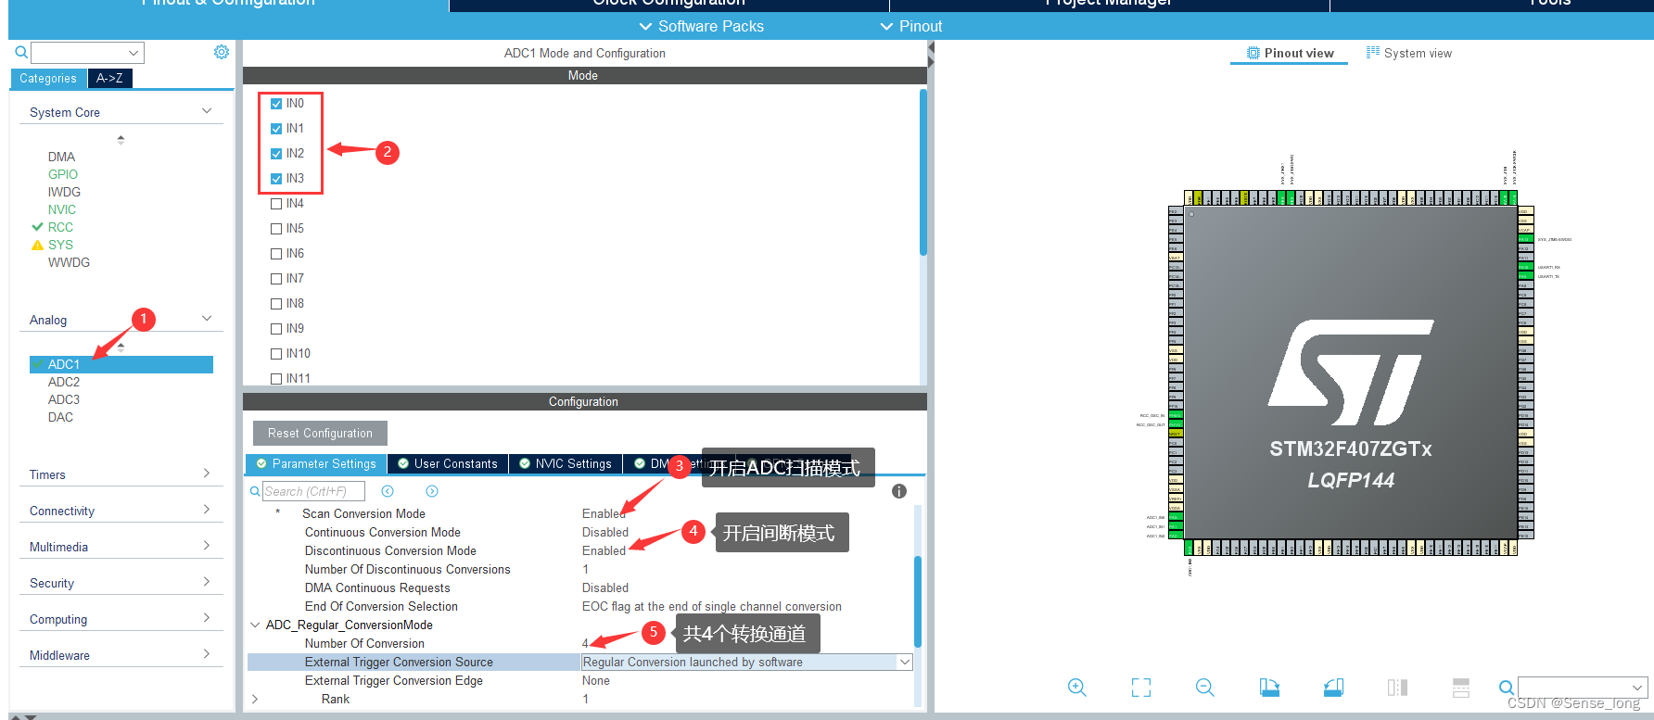Viewport: 1654px width, 720px height.
Task: Select the Categories tab
Action: pyautogui.click(x=48, y=79)
